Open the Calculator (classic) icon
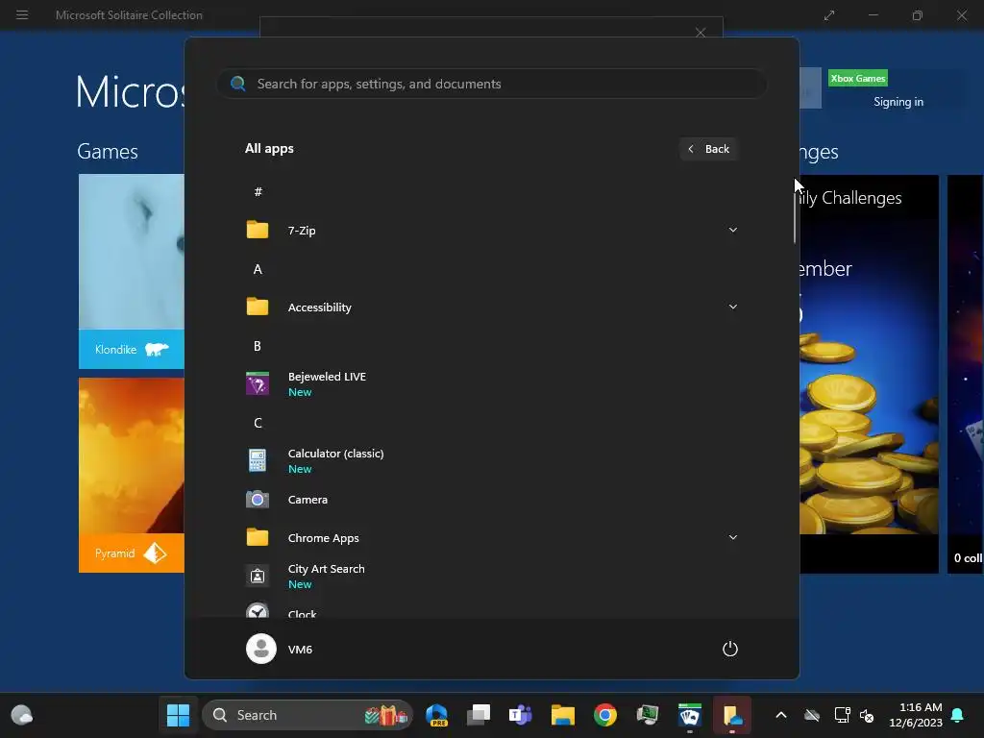The height and width of the screenshot is (738, 984). [x=258, y=460]
